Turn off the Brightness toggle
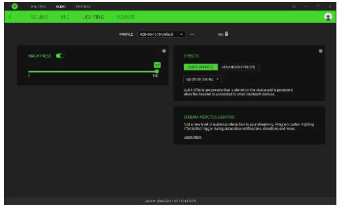Screen dimensions: 341x211 coord(60,56)
